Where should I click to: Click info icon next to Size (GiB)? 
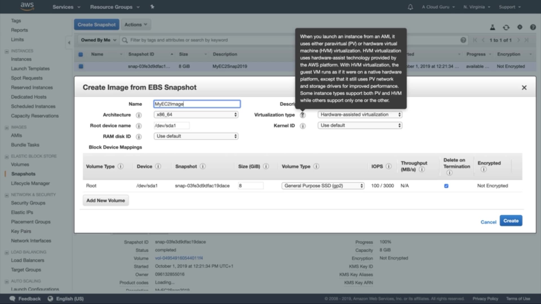266,166
